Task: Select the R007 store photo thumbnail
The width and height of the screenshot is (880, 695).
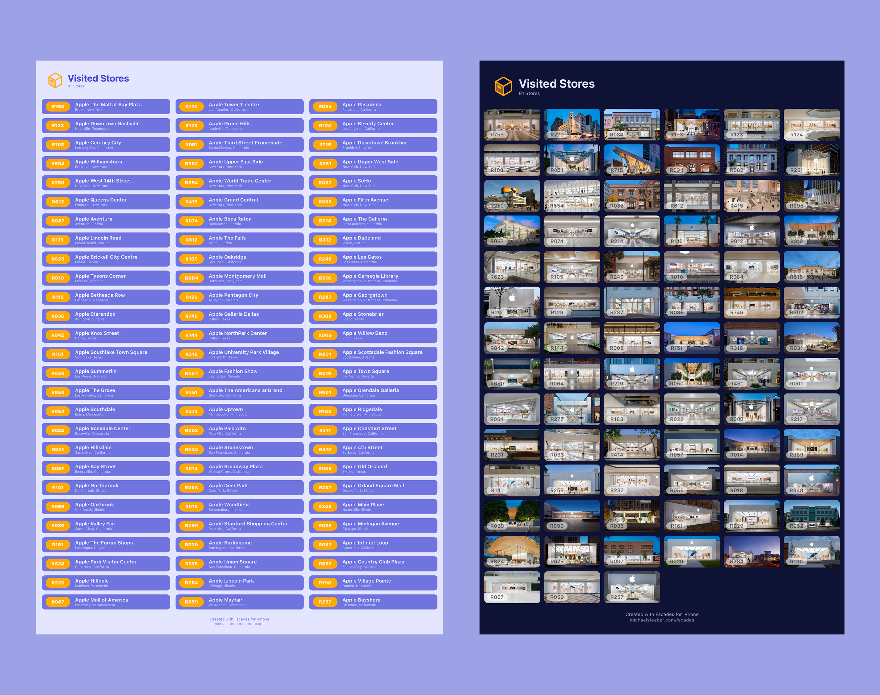Action: pos(512,587)
